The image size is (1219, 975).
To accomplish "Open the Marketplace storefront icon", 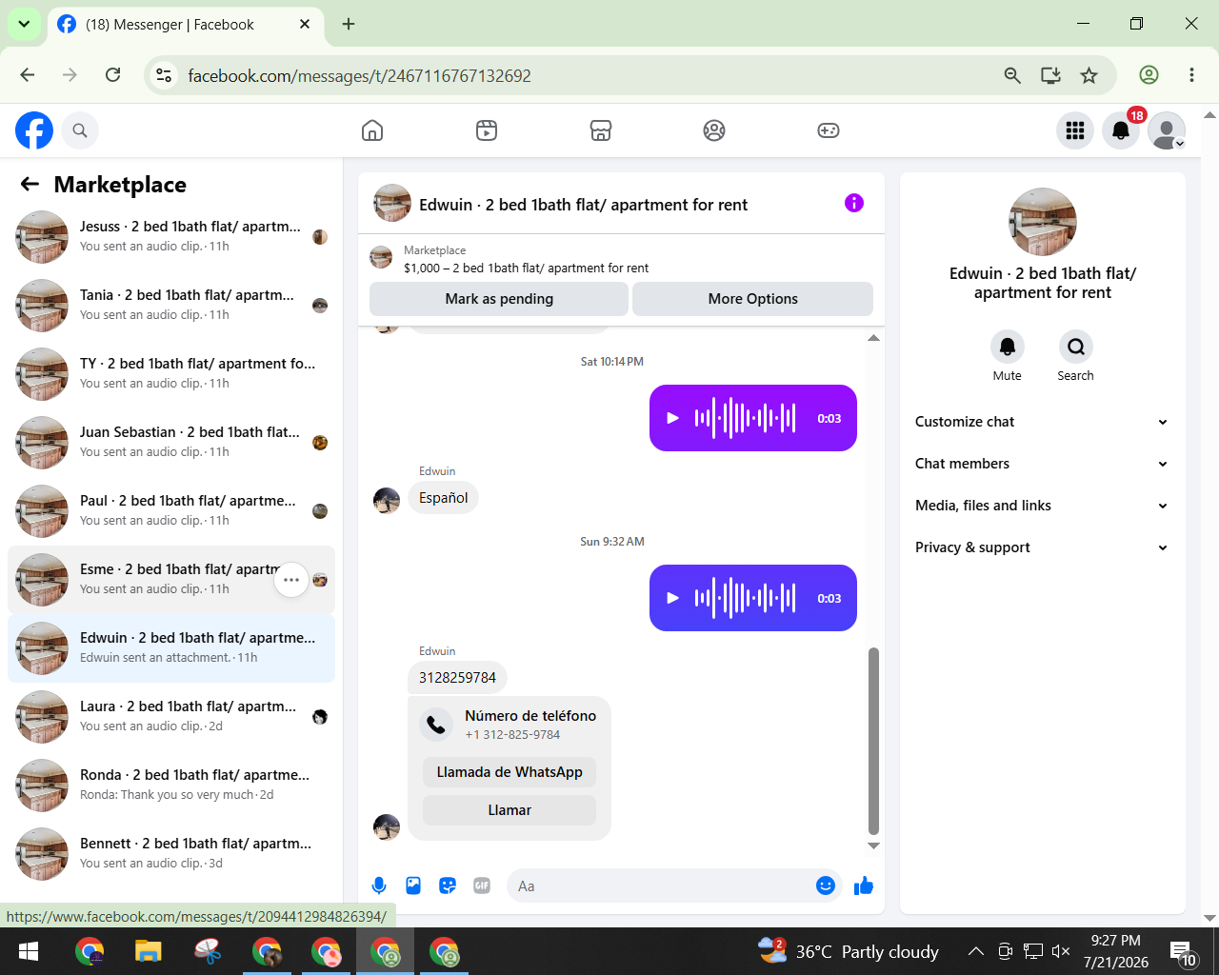I will point(601,130).
